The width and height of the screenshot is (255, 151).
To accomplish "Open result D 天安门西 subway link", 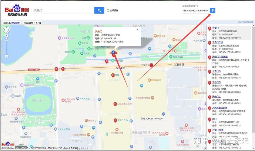I will (x=216, y=71).
